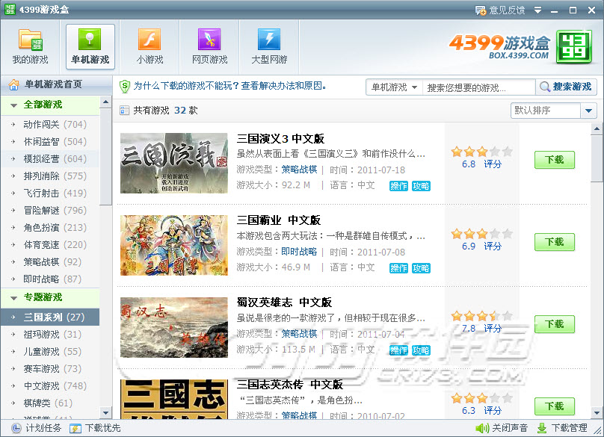Click 攻略 tag for 蜀汉英雄志
The height and width of the screenshot is (437, 604).
coord(421,350)
